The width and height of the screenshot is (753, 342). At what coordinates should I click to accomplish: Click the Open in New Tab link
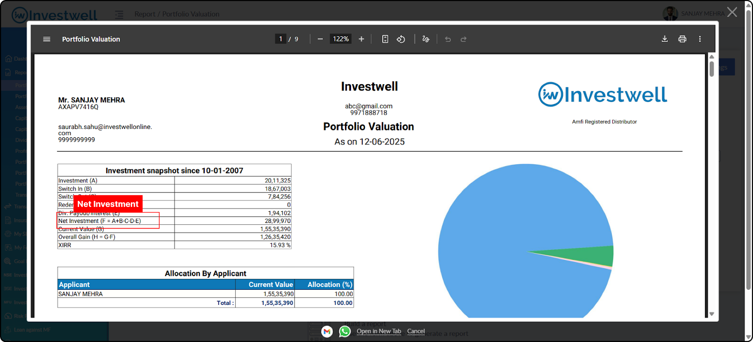pyautogui.click(x=379, y=331)
